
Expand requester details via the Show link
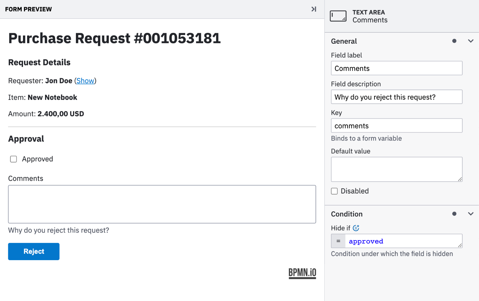(x=85, y=81)
